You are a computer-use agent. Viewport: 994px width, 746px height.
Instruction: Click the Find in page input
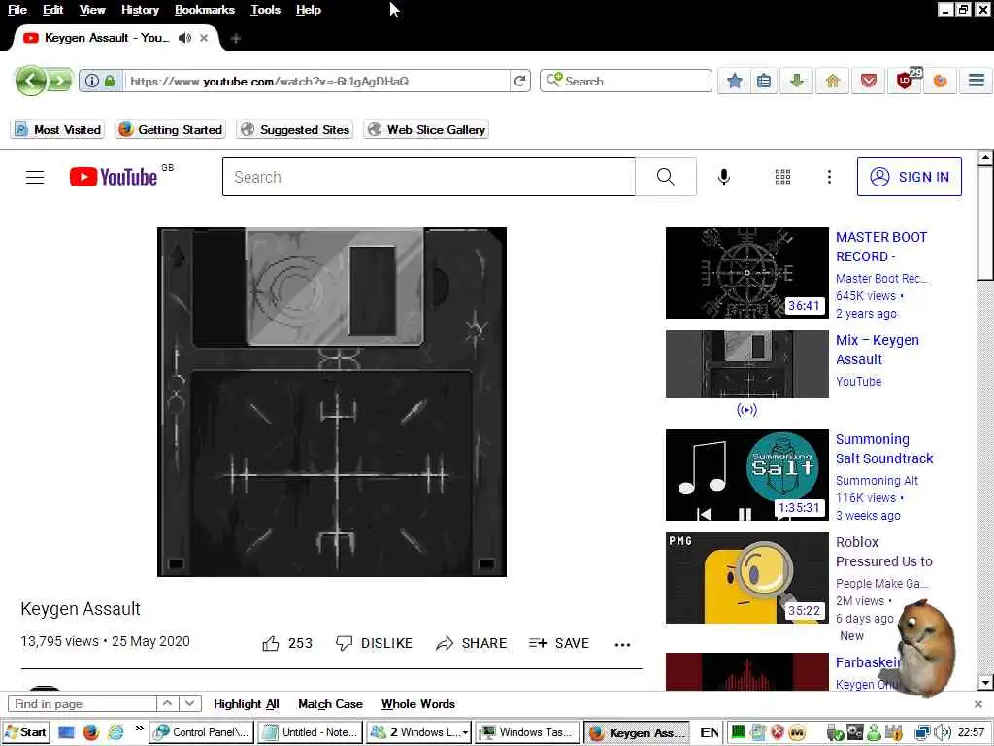pos(82,703)
